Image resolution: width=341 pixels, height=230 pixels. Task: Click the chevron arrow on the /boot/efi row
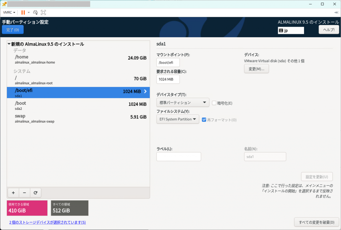(x=145, y=91)
